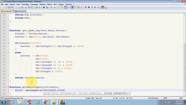Viewport: 186px width, 105px height.
Task: Stop macro recording with black square icon
Action: pyautogui.click(x=89, y=7)
